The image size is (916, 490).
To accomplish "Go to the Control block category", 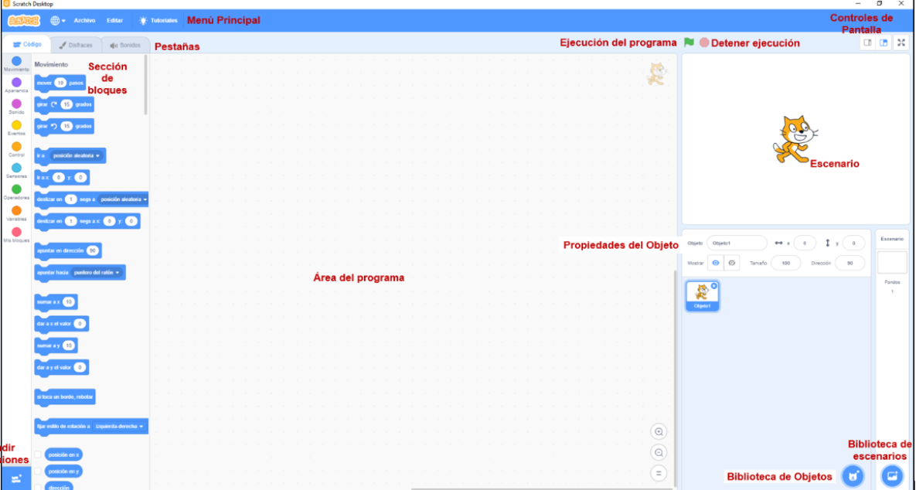I will (16, 149).
